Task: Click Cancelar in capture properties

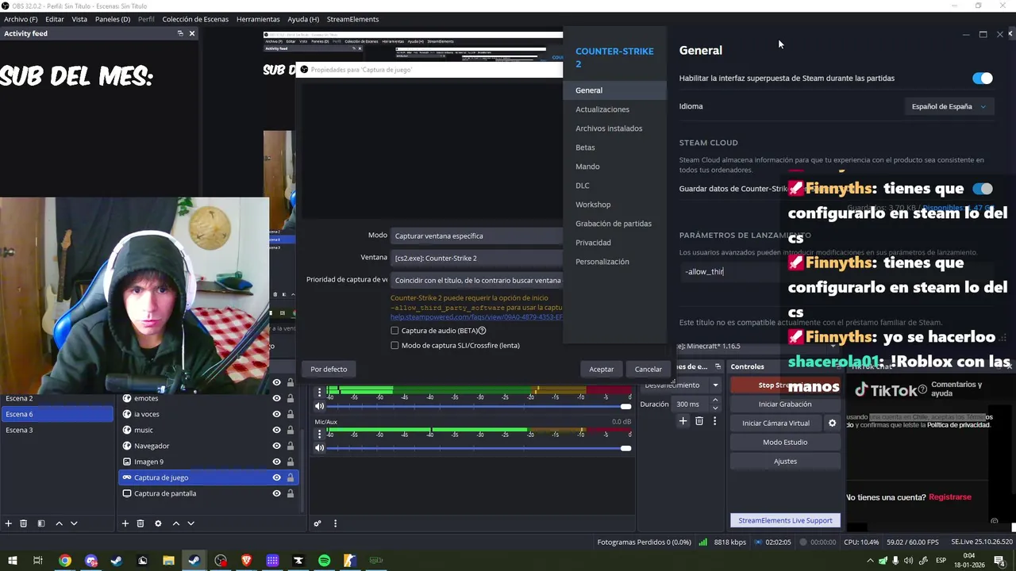Action: click(x=648, y=369)
